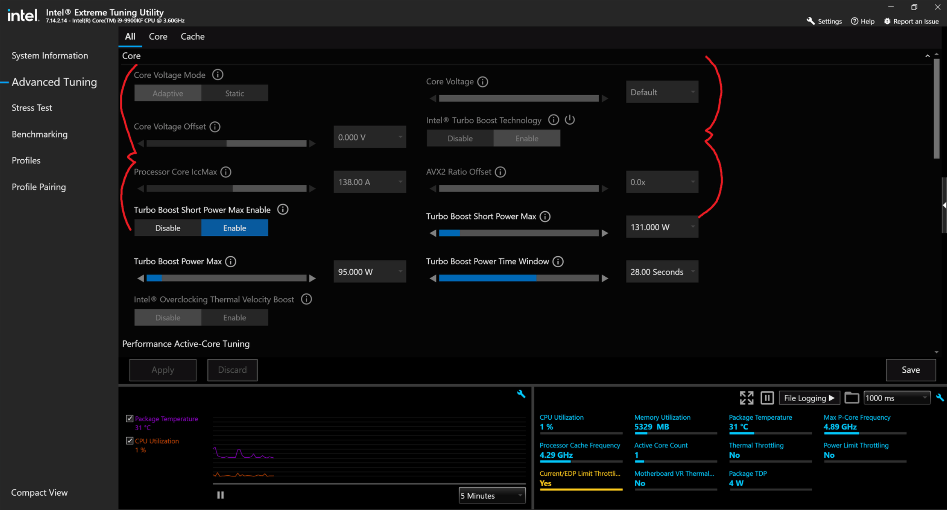This screenshot has height=510, width=947.
Task: Open the monitor panel wrench settings
Action: pos(940,398)
